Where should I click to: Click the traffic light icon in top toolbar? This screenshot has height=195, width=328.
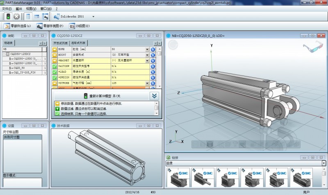[8, 16]
